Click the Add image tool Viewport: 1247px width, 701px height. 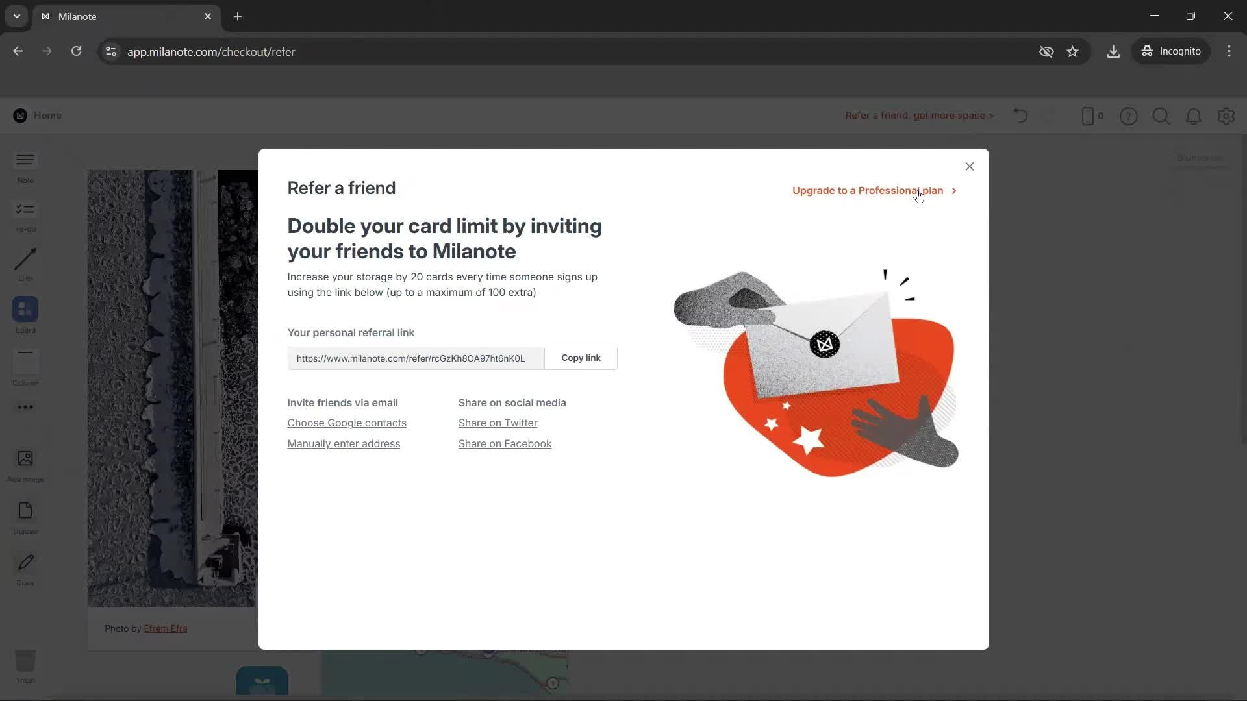pos(25,459)
